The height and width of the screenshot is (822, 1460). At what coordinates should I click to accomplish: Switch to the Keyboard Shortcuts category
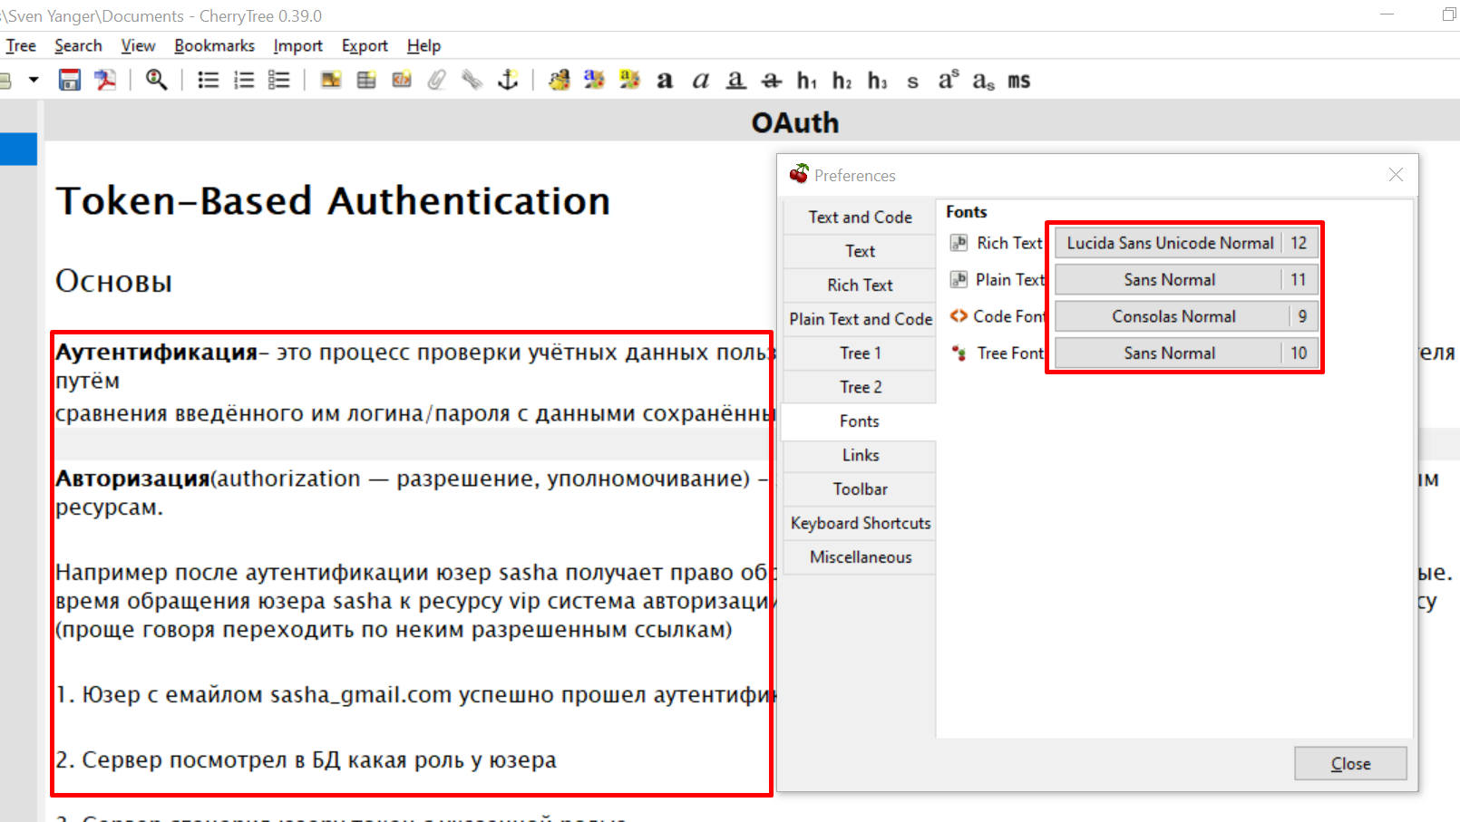pos(859,523)
